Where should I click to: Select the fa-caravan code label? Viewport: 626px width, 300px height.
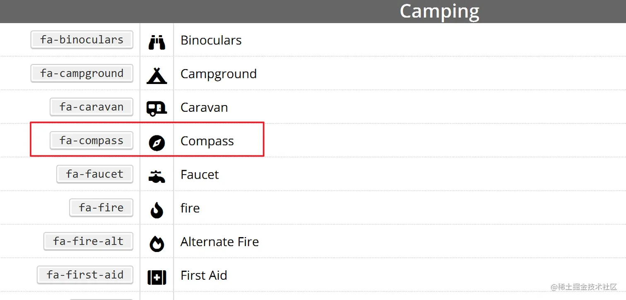click(x=91, y=107)
